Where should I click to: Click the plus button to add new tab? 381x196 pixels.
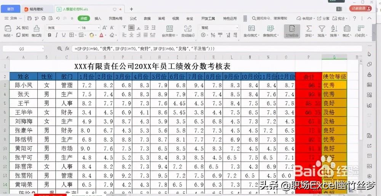click(131, 9)
